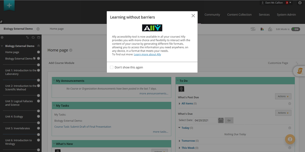
Task: Toggle Edit Mode ON switch
Action: point(295,29)
